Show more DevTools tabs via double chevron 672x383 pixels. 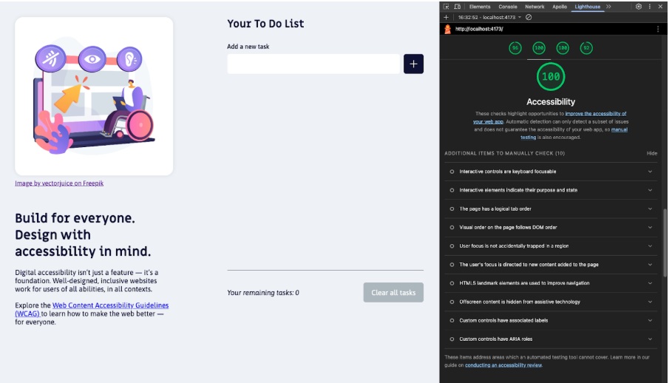(x=608, y=7)
